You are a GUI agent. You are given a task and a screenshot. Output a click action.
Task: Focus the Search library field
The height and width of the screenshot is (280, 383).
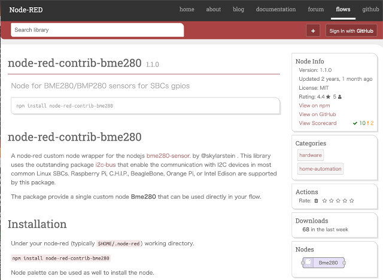coord(97,30)
